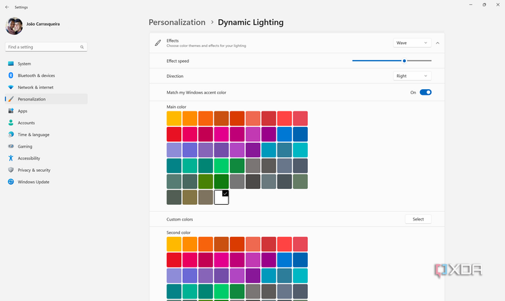Pick bright green Second color in fourth row

pos(221,291)
